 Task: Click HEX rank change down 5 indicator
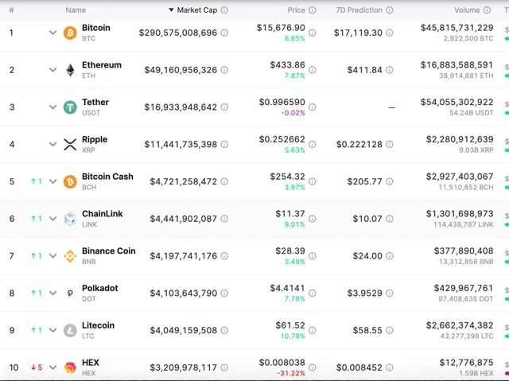pos(37,367)
